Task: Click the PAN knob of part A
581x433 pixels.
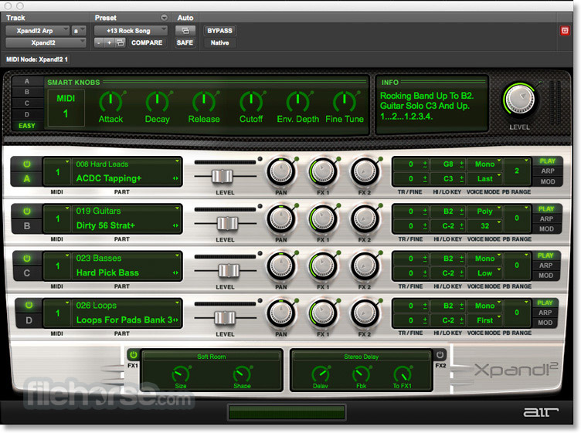Action: point(281,171)
